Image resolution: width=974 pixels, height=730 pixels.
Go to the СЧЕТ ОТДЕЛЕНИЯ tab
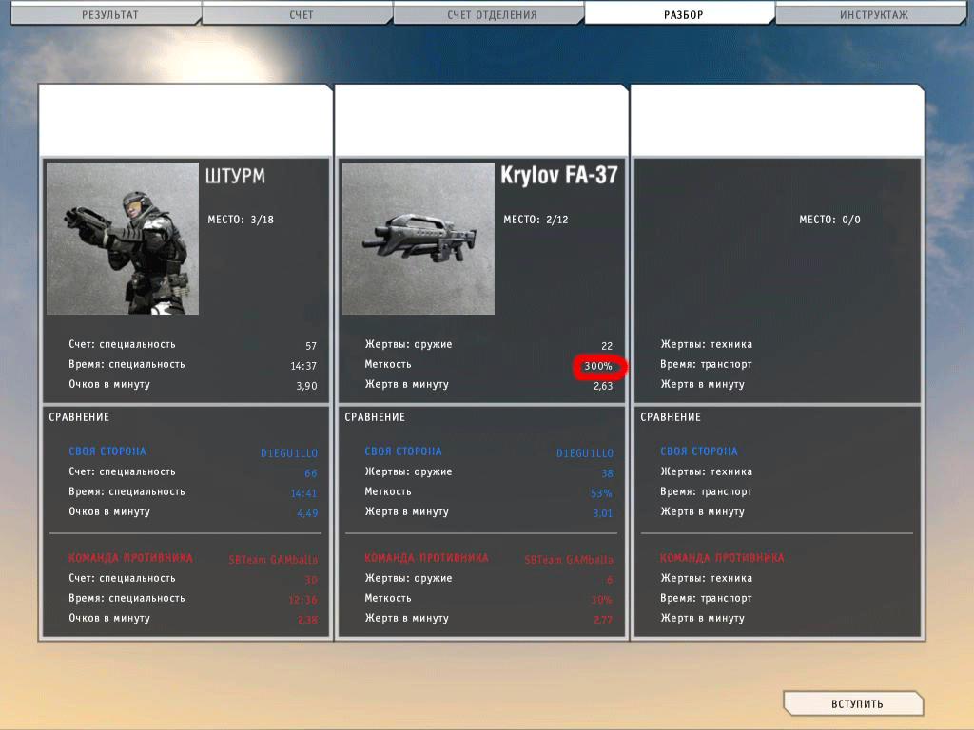(490, 14)
